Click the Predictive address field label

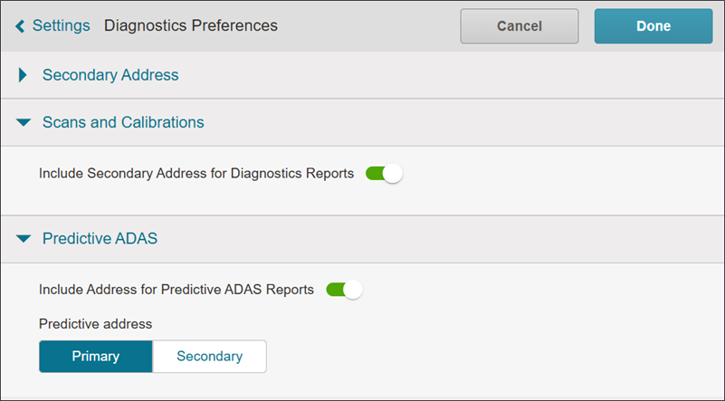pos(95,323)
